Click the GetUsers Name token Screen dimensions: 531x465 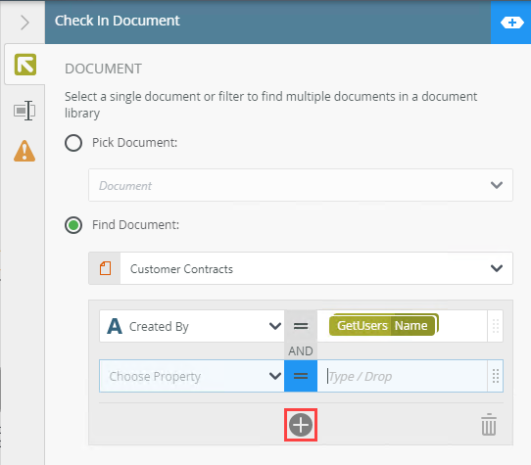383,325
